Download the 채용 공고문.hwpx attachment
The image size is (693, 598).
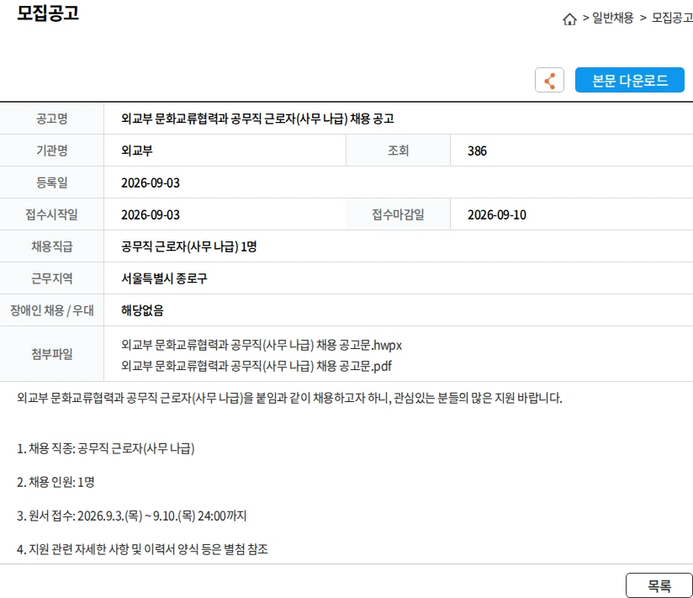coord(262,345)
